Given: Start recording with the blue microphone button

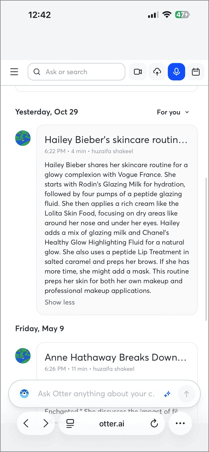Looking at the screenshot, I should tap(176, 72).
